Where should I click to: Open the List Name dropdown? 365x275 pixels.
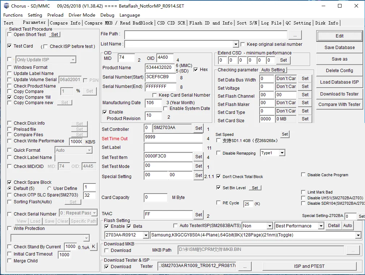[236, 44]
